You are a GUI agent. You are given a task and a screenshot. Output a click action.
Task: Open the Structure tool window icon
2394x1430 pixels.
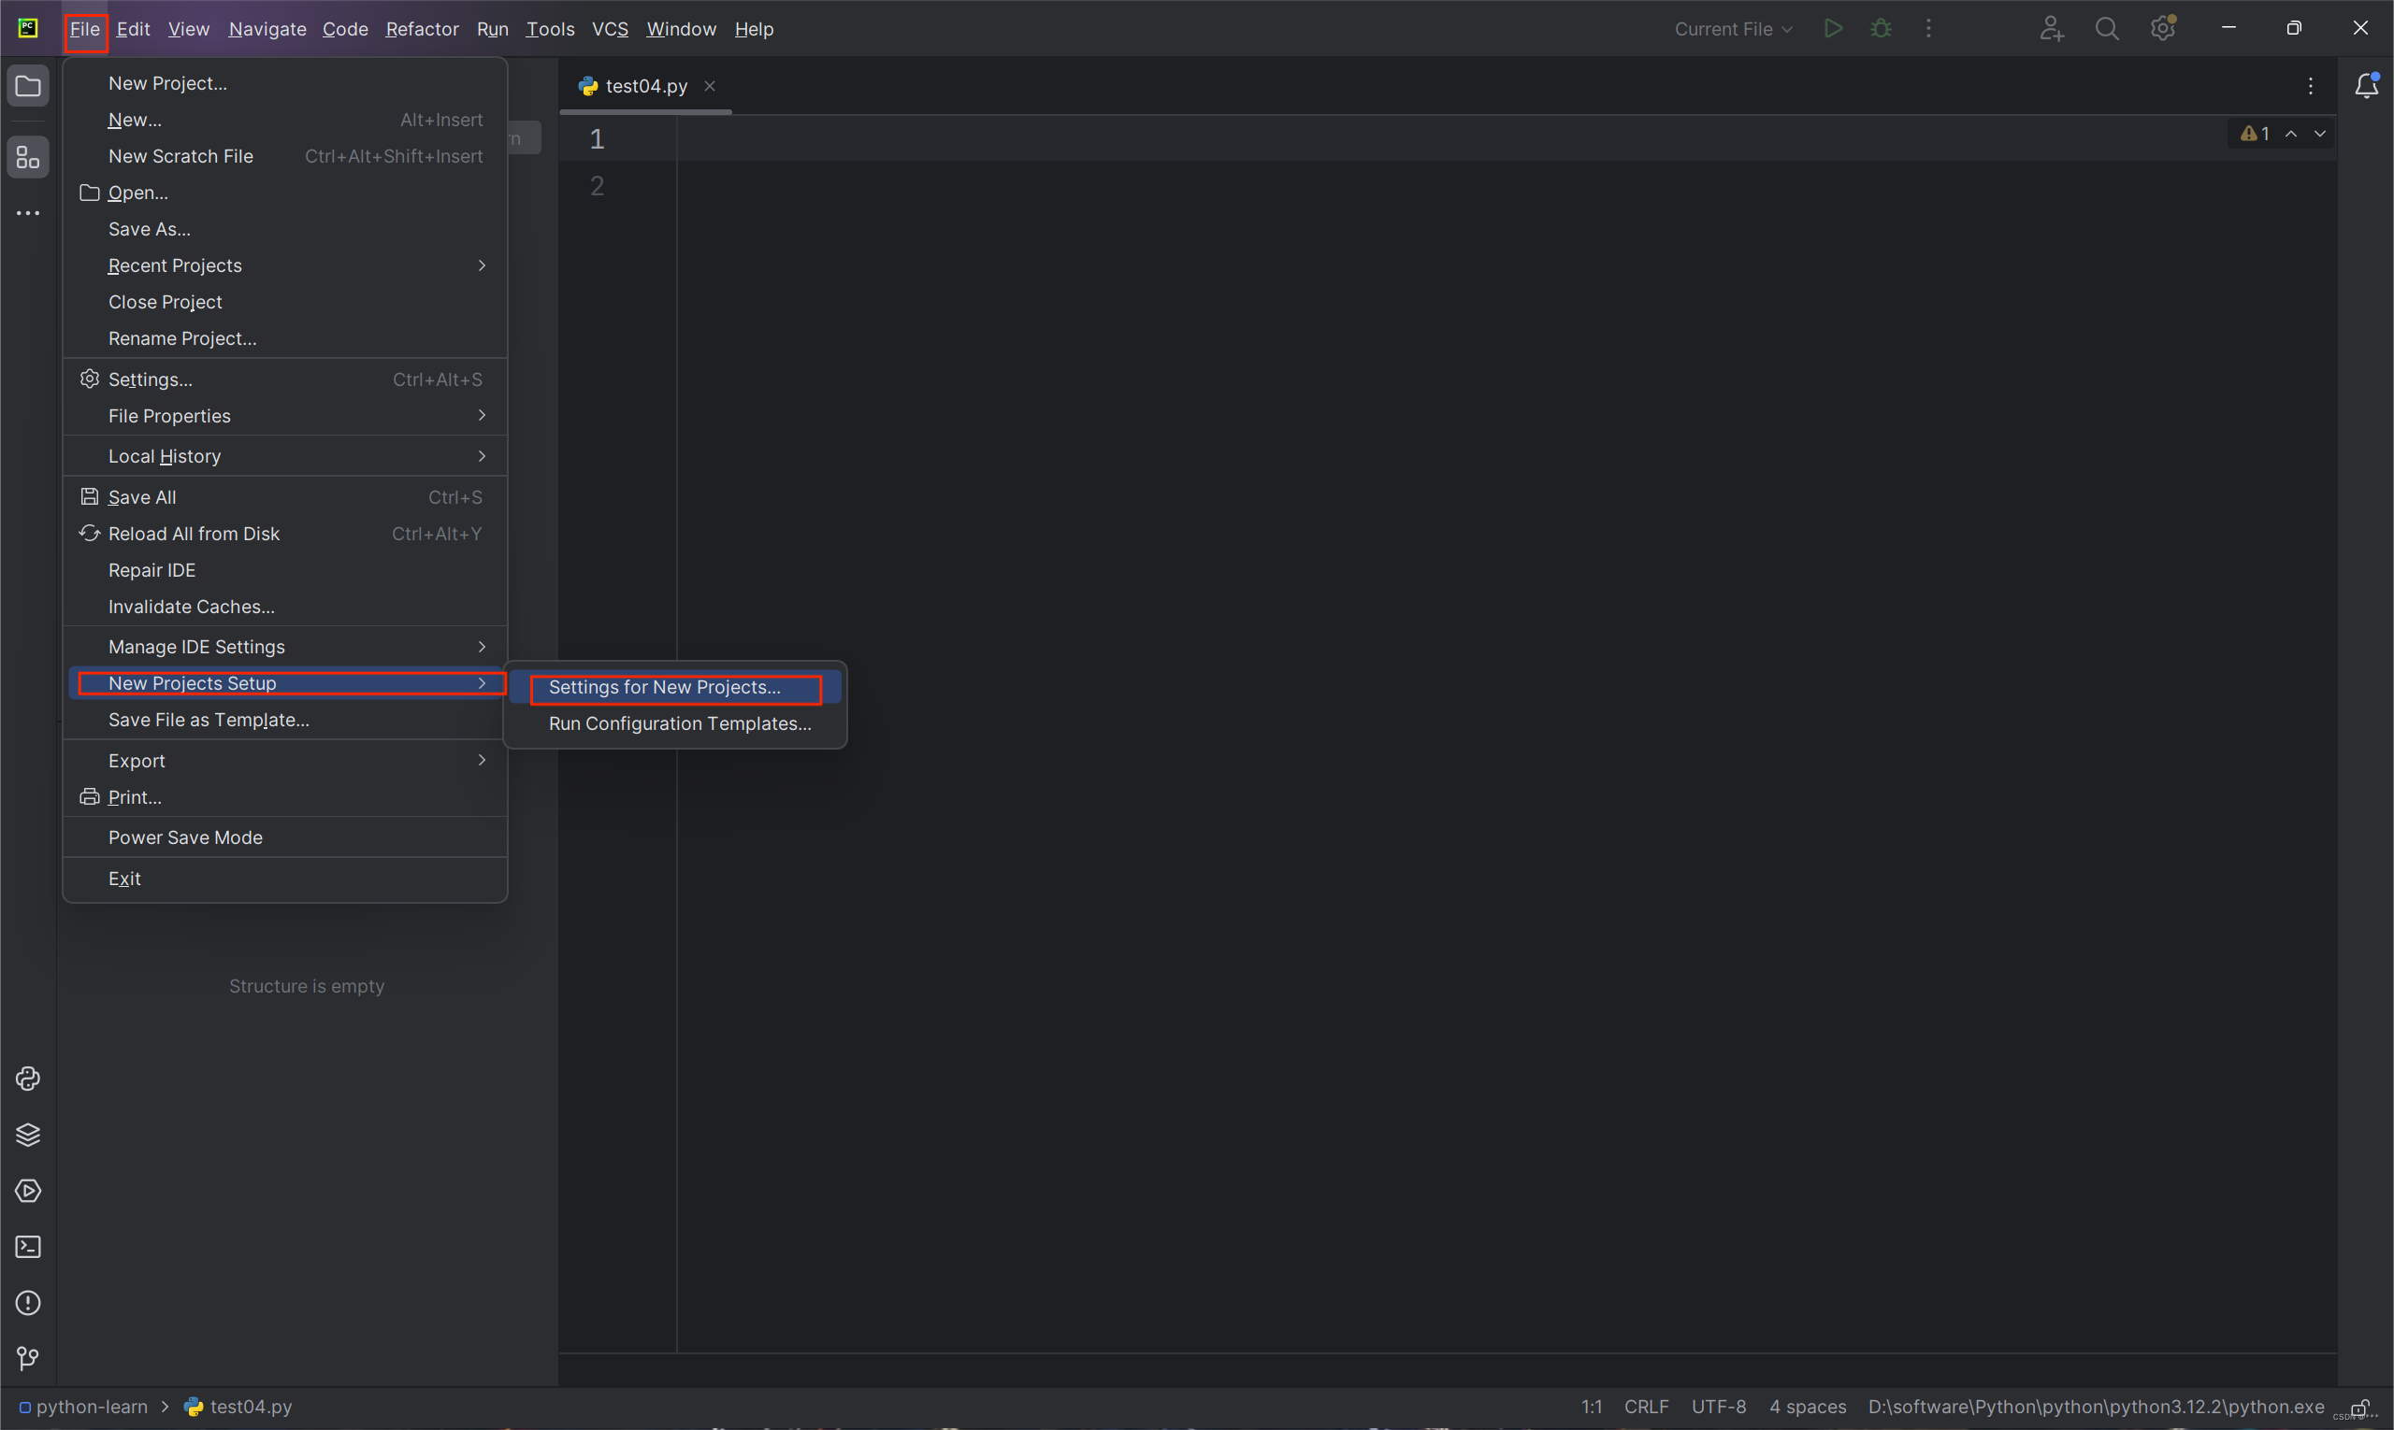28,157
